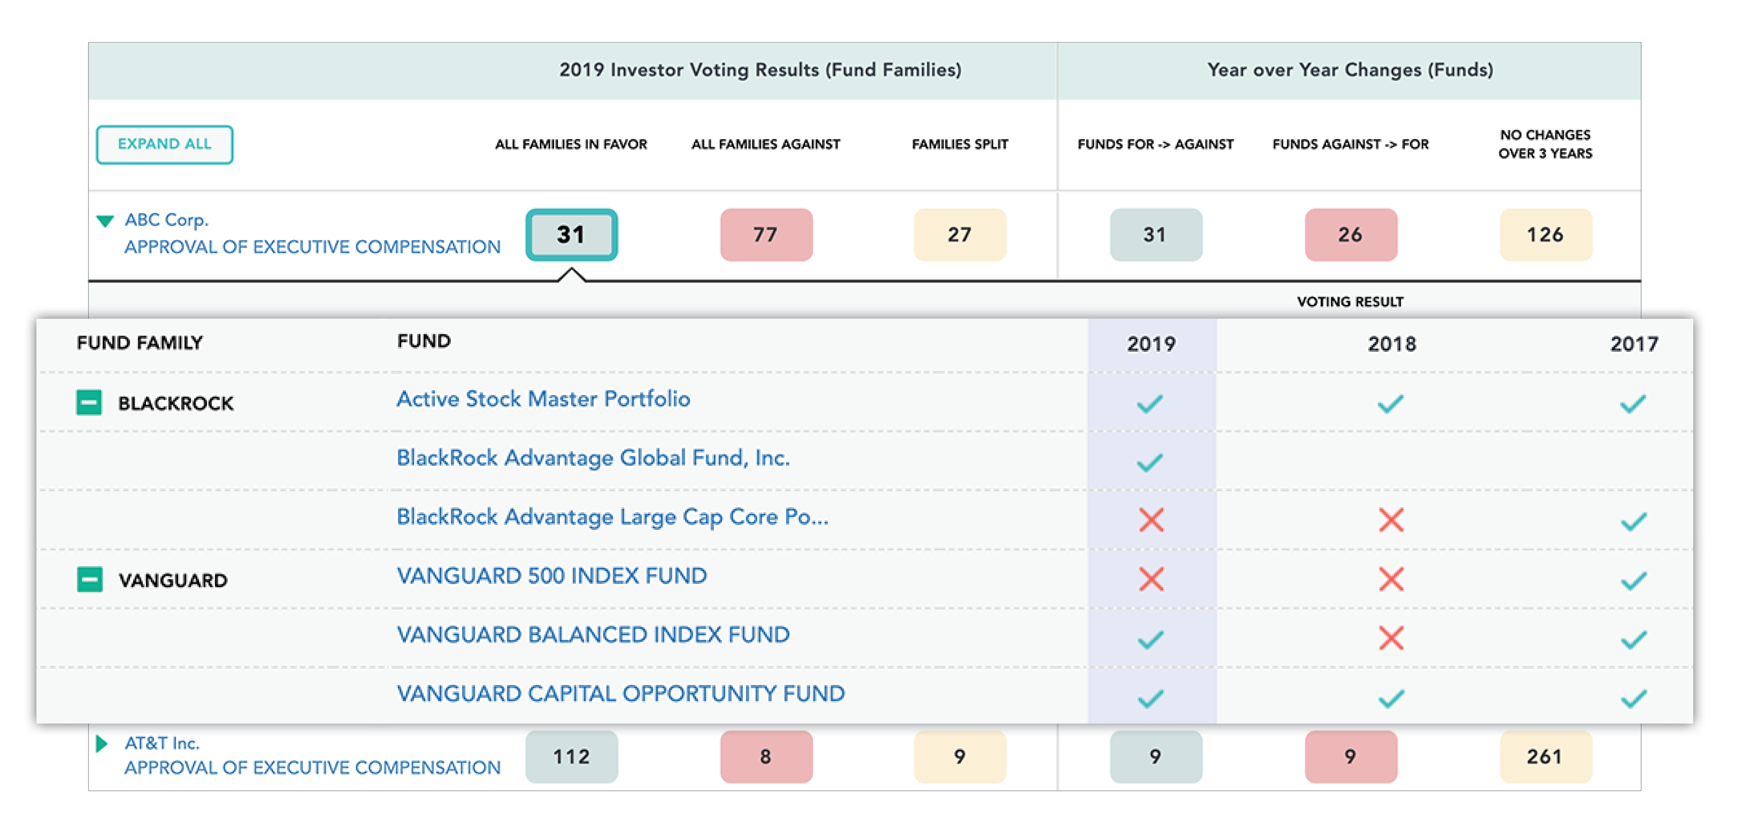
Task: Expand the AT&T Inc. row triangle
Action: click(x=102, y=744)
